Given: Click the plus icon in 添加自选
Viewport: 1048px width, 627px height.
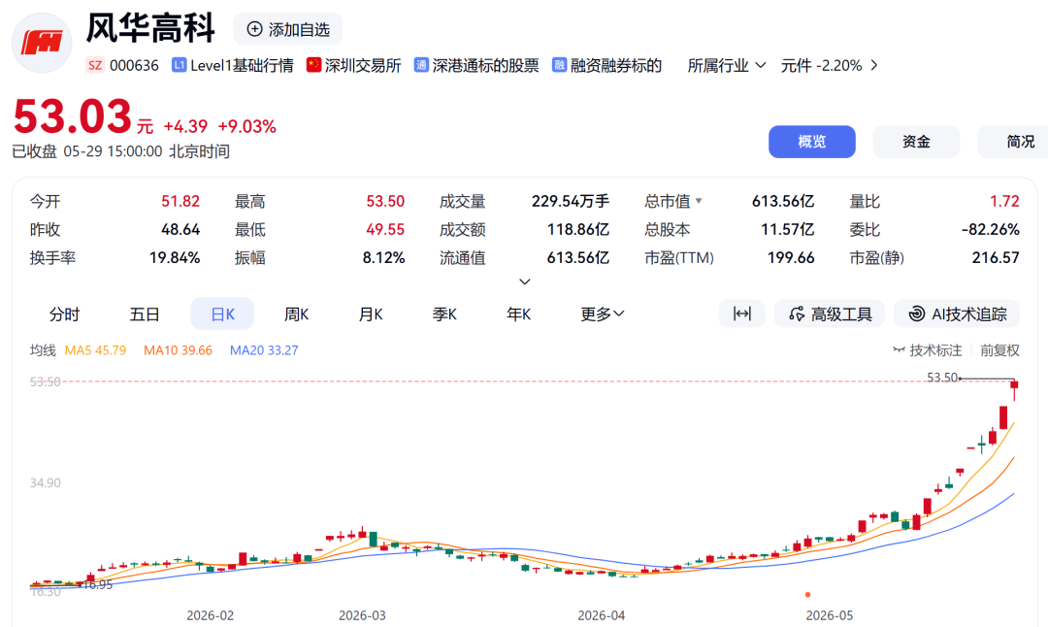Looking at the screenshot, I should [x=254, y=29].
